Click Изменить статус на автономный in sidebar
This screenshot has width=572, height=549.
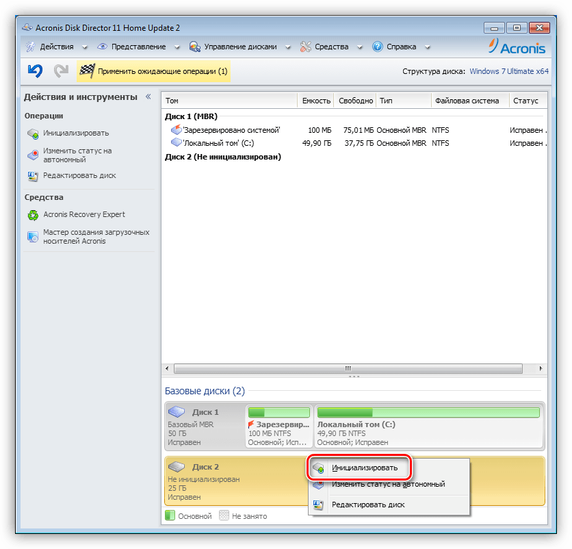coord(77,155)
